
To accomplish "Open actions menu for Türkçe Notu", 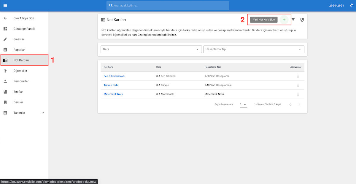I will pos(298,85).
